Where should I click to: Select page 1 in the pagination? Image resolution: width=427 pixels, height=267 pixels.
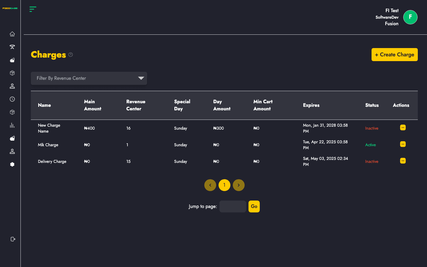(x=224, y=185)
